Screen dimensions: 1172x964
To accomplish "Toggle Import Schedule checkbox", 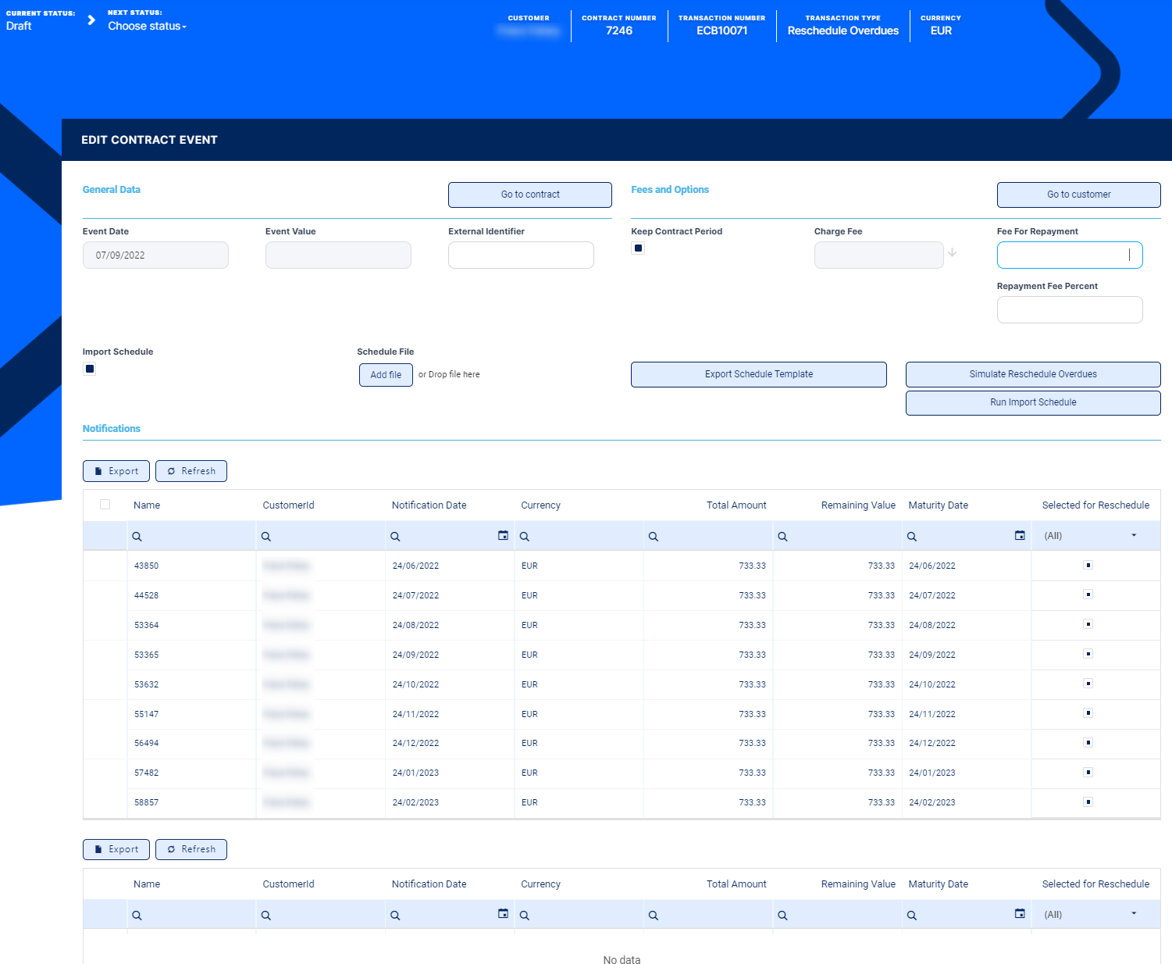I will pyautogui.click(x=90, y=369).
